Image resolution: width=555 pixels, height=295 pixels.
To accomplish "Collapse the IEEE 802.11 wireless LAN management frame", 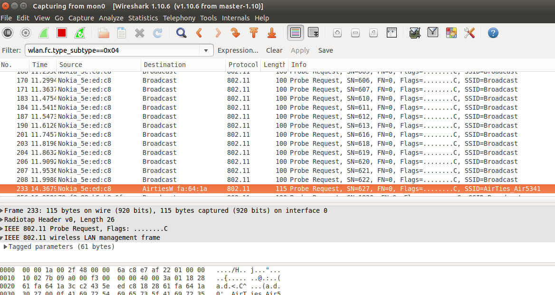I will tap(2, 238).
